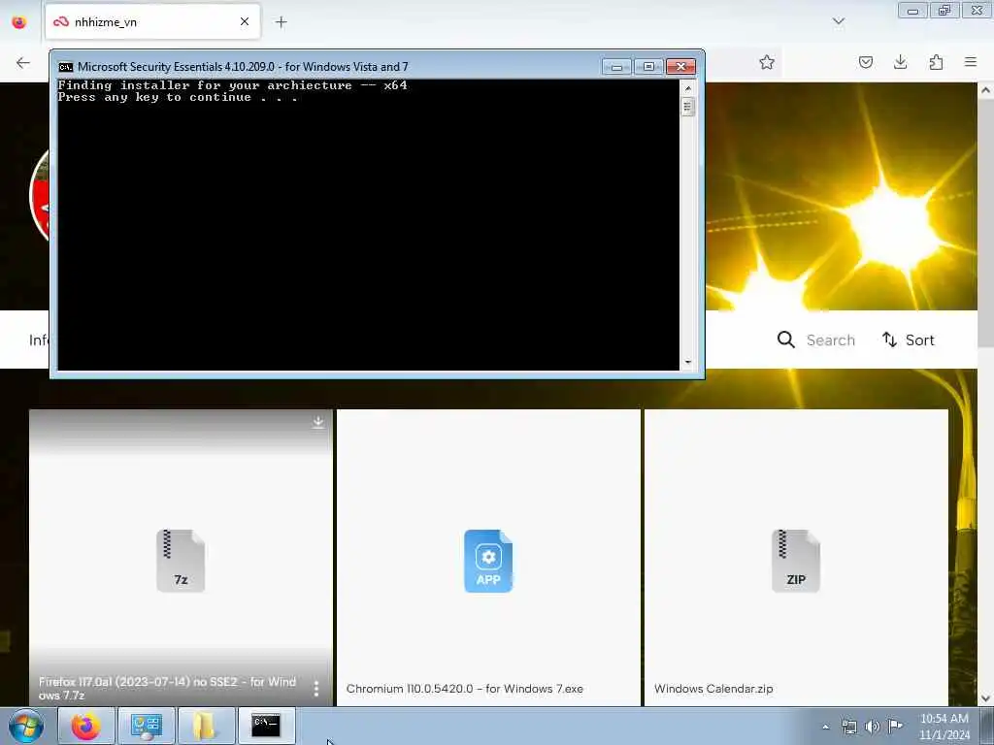
Task: Minimize the Firefox window
Action: pyautogui.click(x=912, y=11)
